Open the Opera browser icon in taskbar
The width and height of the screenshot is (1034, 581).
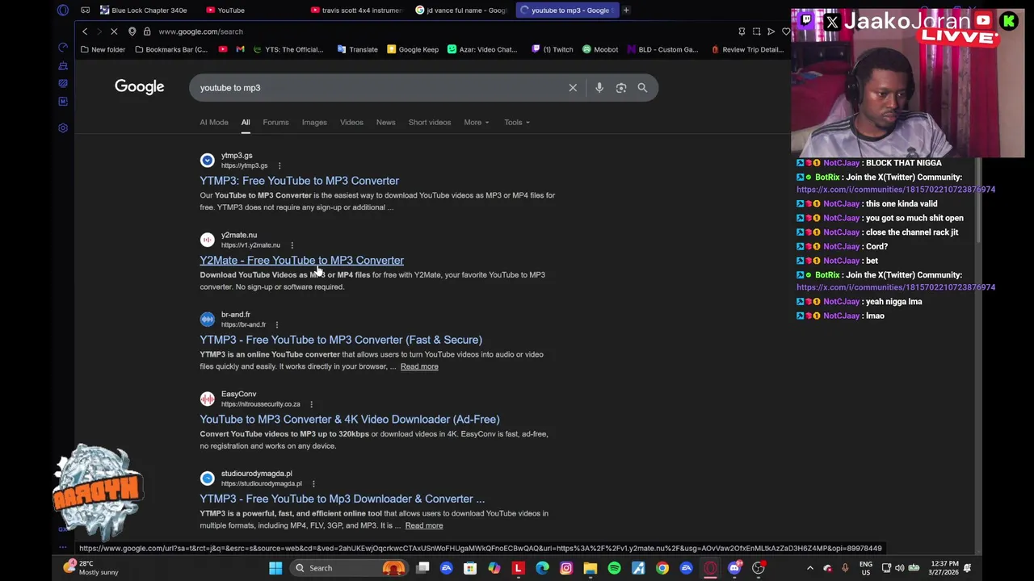pos(710,568)
